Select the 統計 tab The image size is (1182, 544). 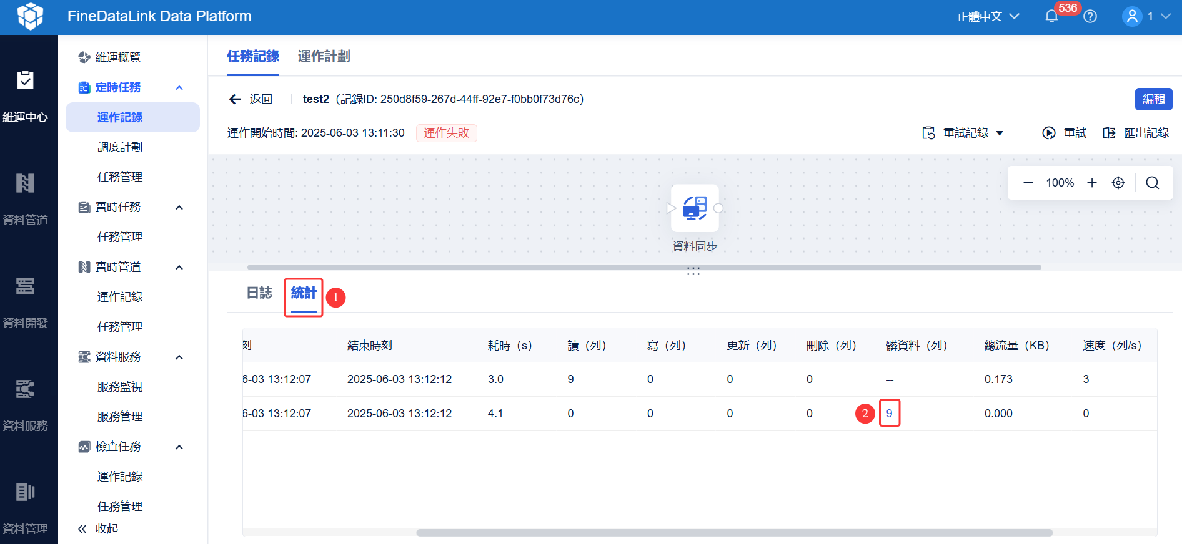304,293
